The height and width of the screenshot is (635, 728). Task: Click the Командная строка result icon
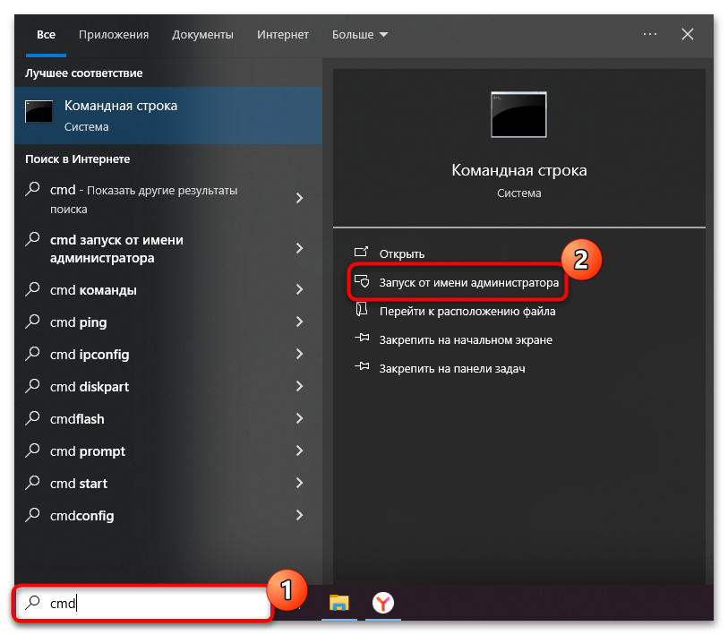[x=38, y=111]
